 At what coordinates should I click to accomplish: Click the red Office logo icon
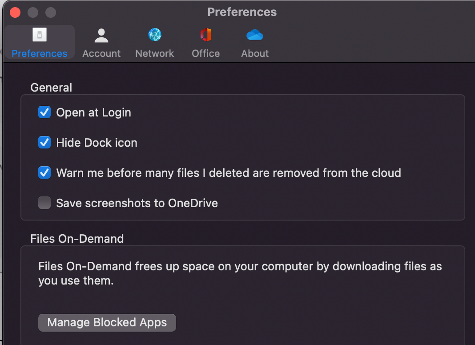[205, 35]
